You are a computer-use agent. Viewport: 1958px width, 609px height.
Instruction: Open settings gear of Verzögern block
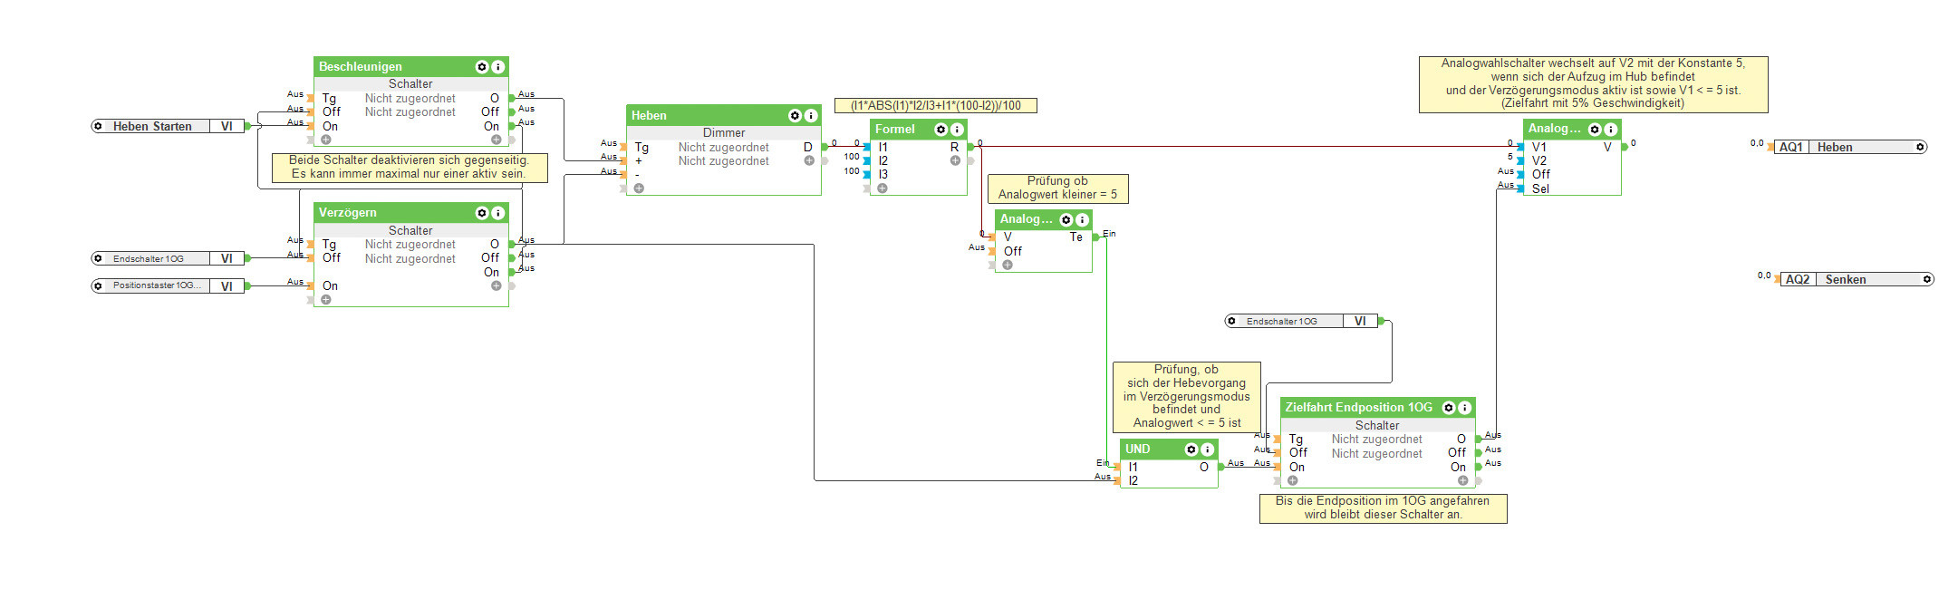[x=482, y=213]
